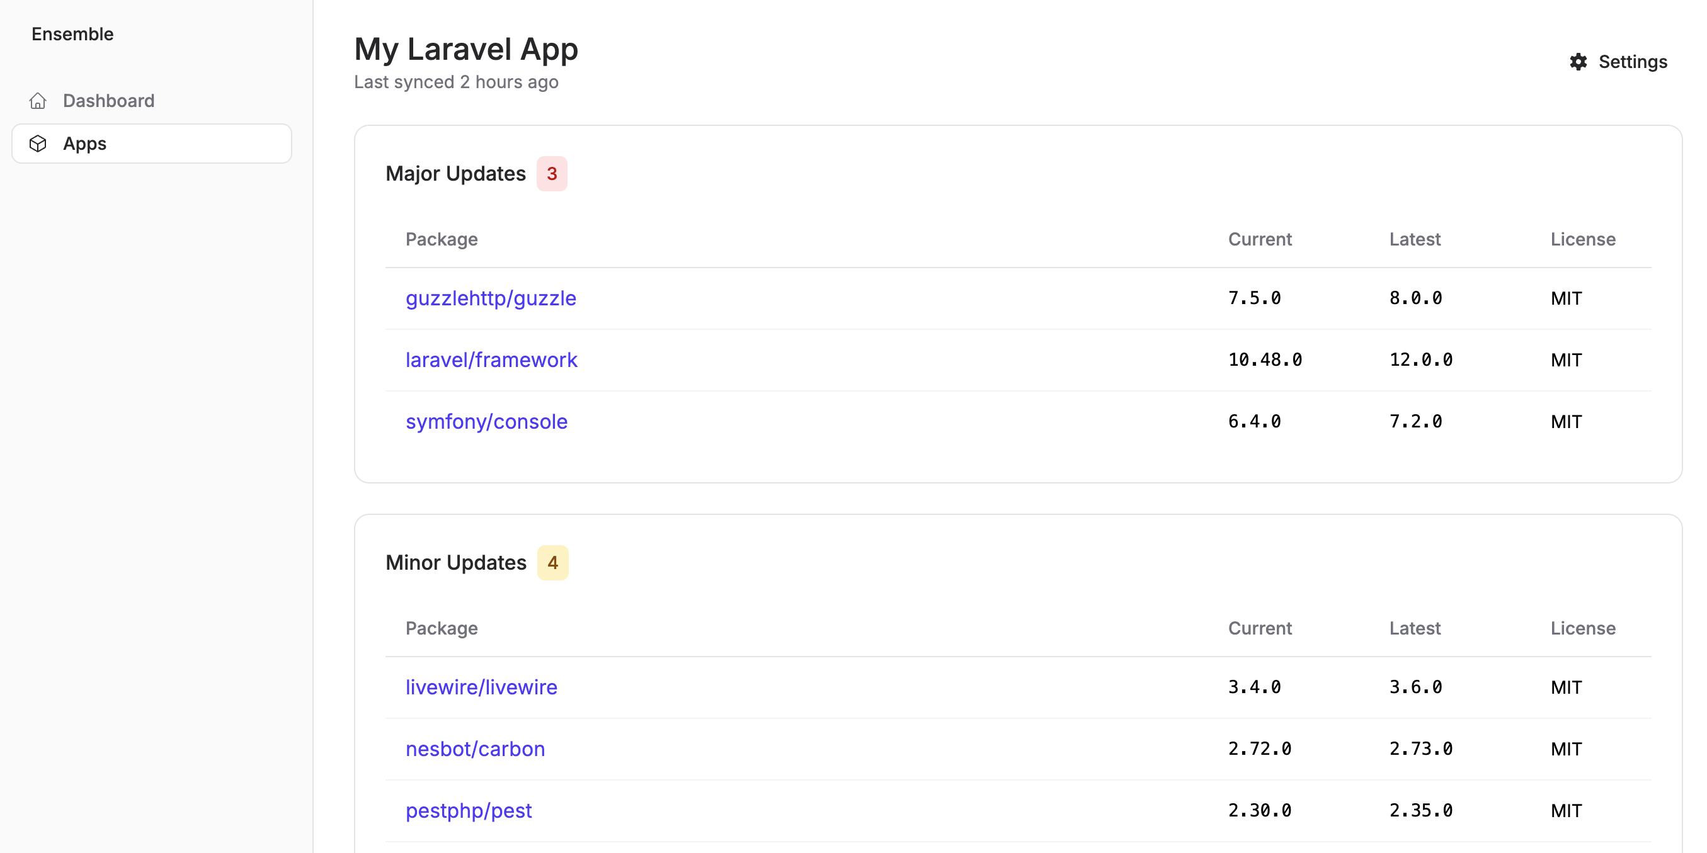Select Apps in the sidebar

(85, 143)
